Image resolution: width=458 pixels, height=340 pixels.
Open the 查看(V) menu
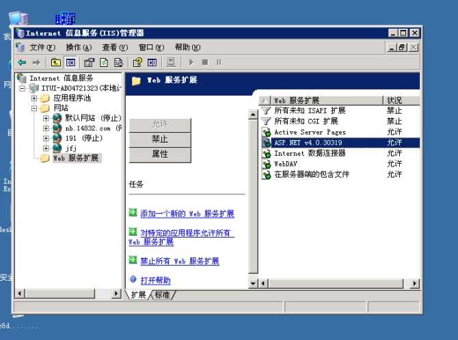pyautogui.click(x=115, y=47)
